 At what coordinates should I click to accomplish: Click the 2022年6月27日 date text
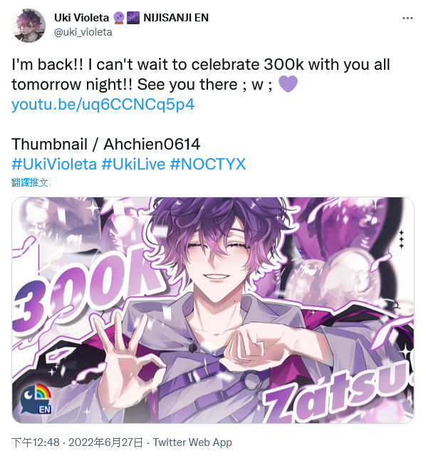(x=105, y=442)
